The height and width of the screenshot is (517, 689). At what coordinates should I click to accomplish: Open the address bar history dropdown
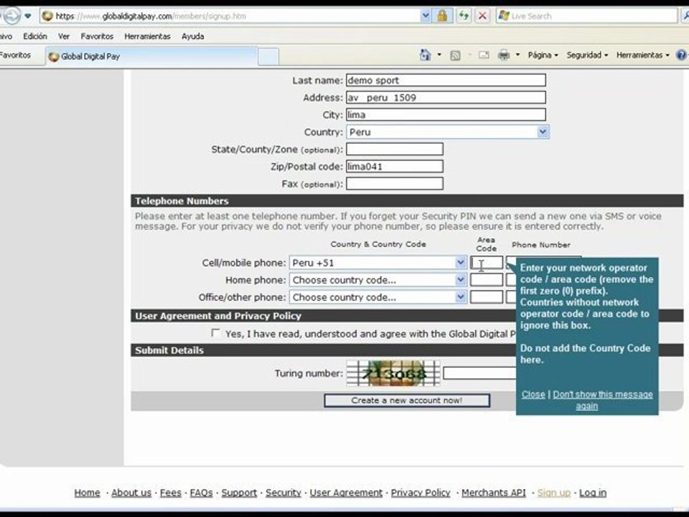(x=425, y=17)
